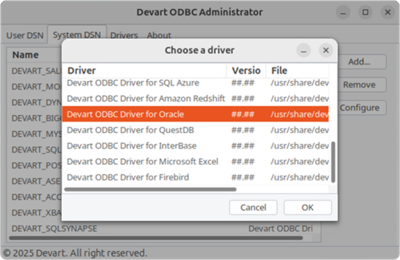Screen dimensions: 400x260
Task: Switch to the User DSN tab
Action: pyautogui.click(x=25, y=35)
